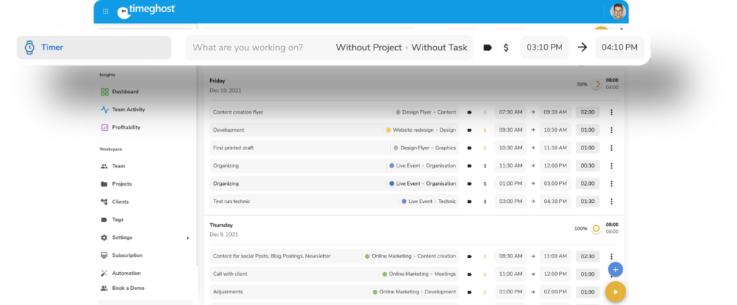Select Profitability in the sidebar
This screenshot has width=737, height=305.
126,127
